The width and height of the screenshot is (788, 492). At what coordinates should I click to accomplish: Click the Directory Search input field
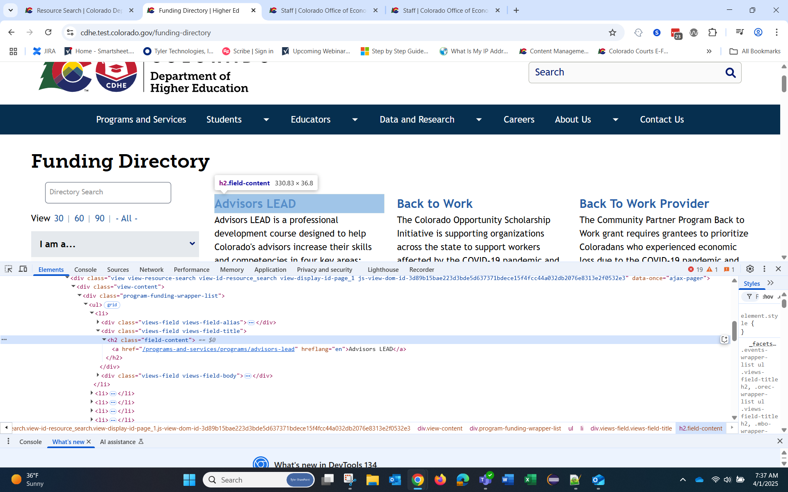pyautogui.click(x=108, y=192)
